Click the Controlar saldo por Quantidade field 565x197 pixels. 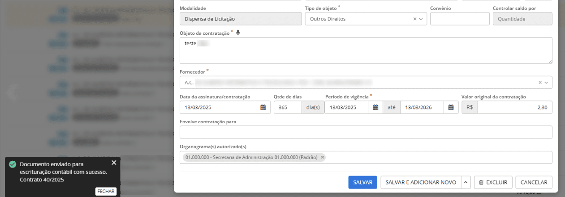click(x=522, y=19)
